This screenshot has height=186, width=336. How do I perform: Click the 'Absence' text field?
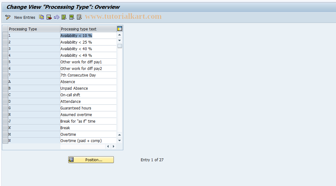pos(88,82)
